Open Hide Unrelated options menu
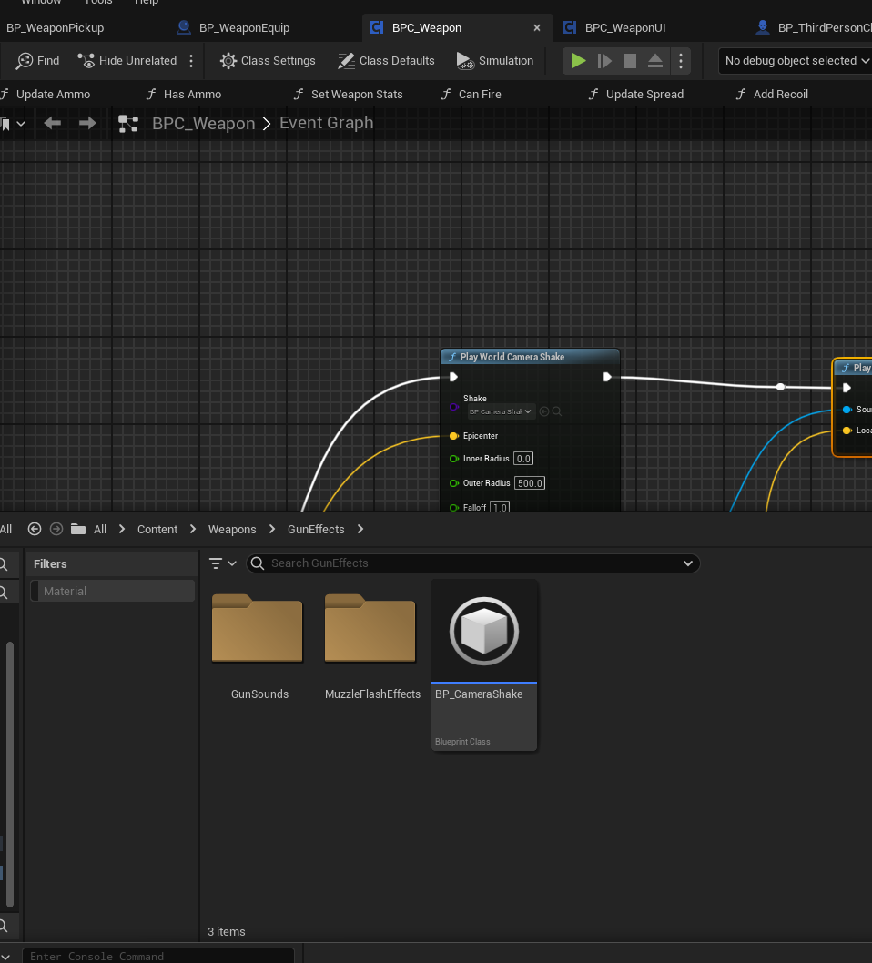Viewport: 872px width, 963px height. click(191, 61)
